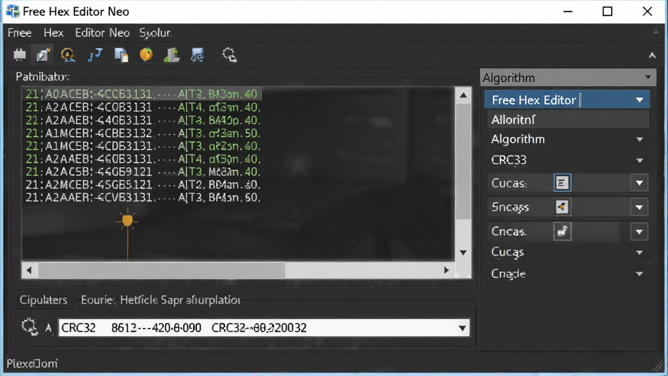Click the Patnibator label
The height and width of the screenshot is (376, 668).
pyautogui.click(x=42, y=77)
